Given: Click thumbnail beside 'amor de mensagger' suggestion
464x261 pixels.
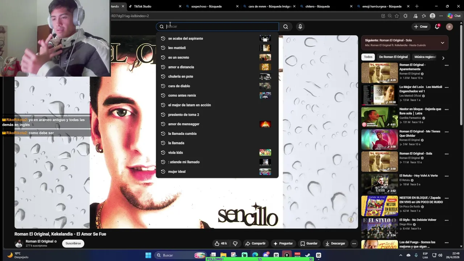Looking at the screenshot, I should 265,124.
